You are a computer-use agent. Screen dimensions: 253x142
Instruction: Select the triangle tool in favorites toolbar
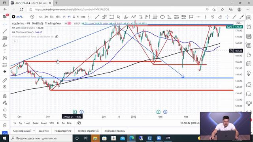point(169,17)
